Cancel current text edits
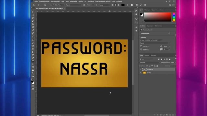207x116 pixels. [x=136, y=5]
